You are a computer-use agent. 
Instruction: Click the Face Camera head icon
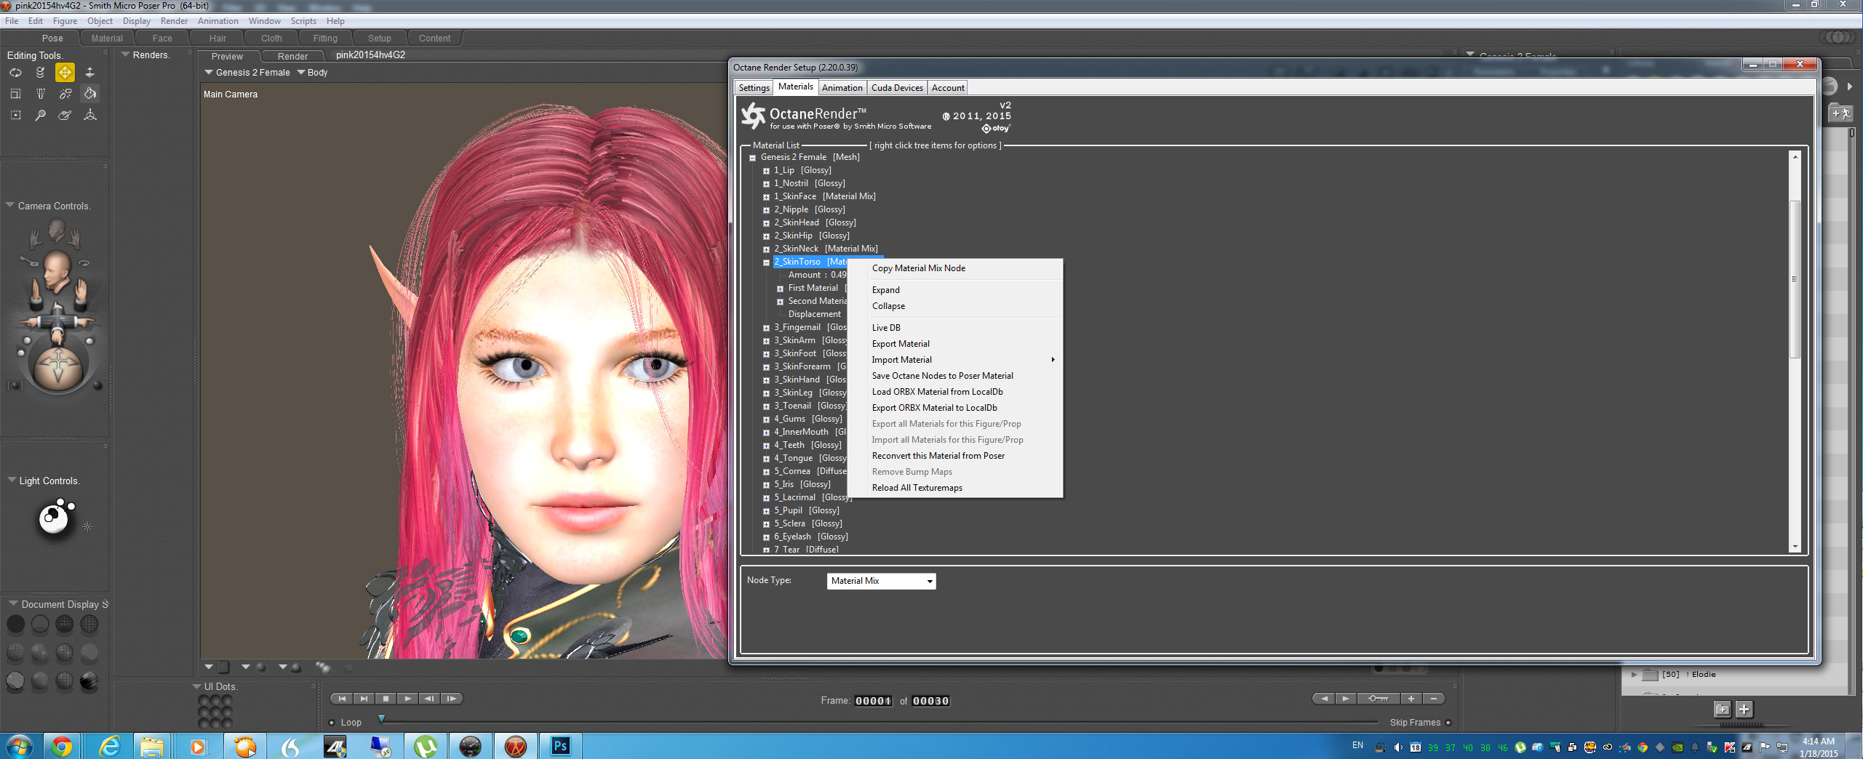(56, 230)
